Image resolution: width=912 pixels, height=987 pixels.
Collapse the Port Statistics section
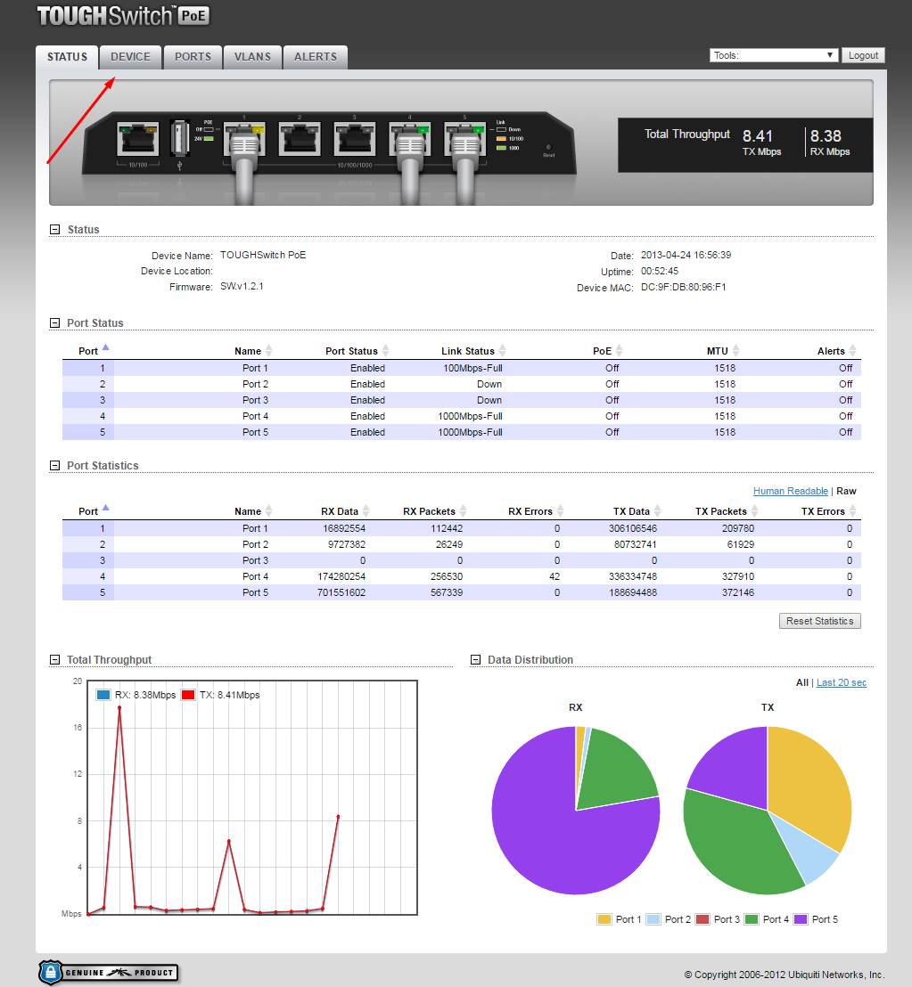[x=55, y=466]
